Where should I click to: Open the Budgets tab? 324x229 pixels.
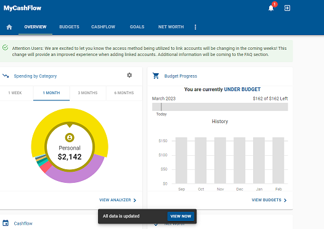[69, 27]
